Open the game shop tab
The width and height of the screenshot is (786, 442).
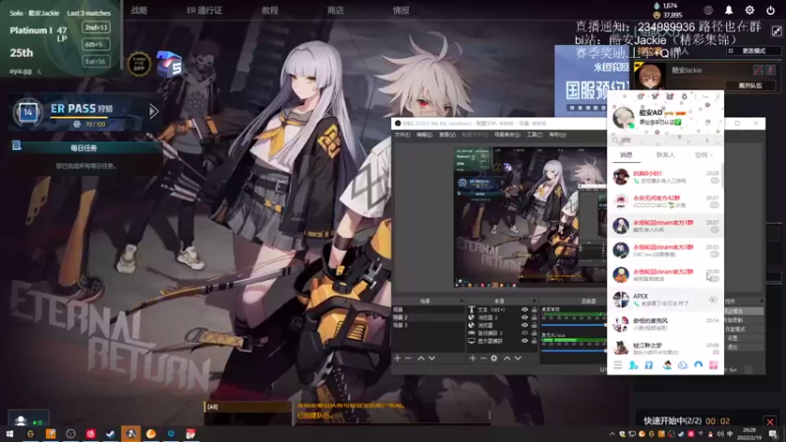coord(335,10)
